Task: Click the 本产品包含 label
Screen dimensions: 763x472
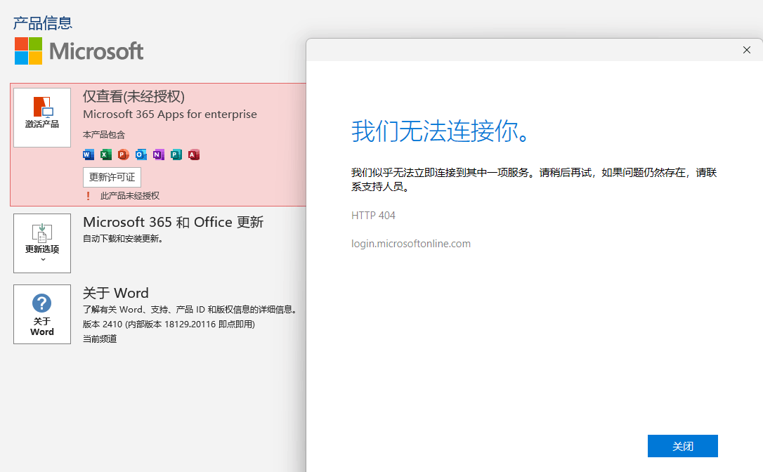Action: point(104,134)
